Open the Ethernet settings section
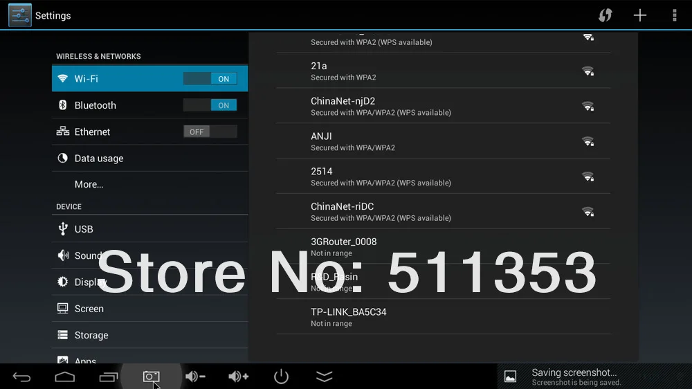Viewport: 692px width, 389px height. click(x=149, y=132)
